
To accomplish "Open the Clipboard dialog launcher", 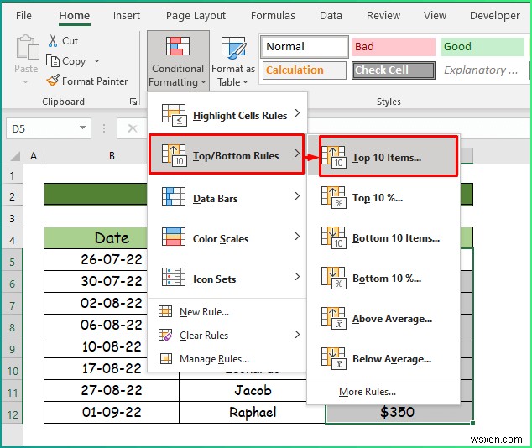I will pyautogui.click(x=133, y=102).
